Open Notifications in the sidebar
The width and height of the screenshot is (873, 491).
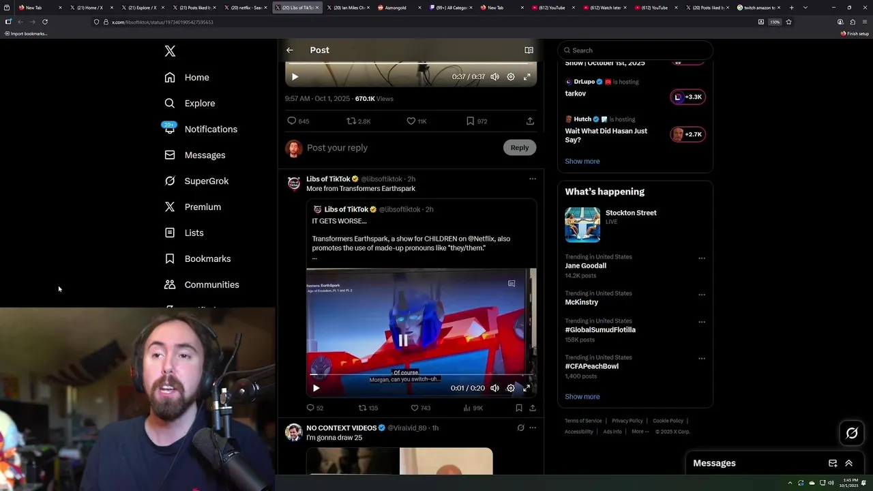tap(201, 130)
